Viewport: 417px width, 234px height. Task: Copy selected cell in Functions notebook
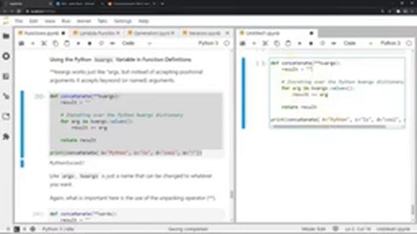pyautogui.click(x=55, y=44)
